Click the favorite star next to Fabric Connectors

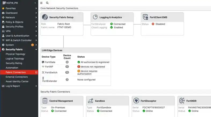(36, 72)
